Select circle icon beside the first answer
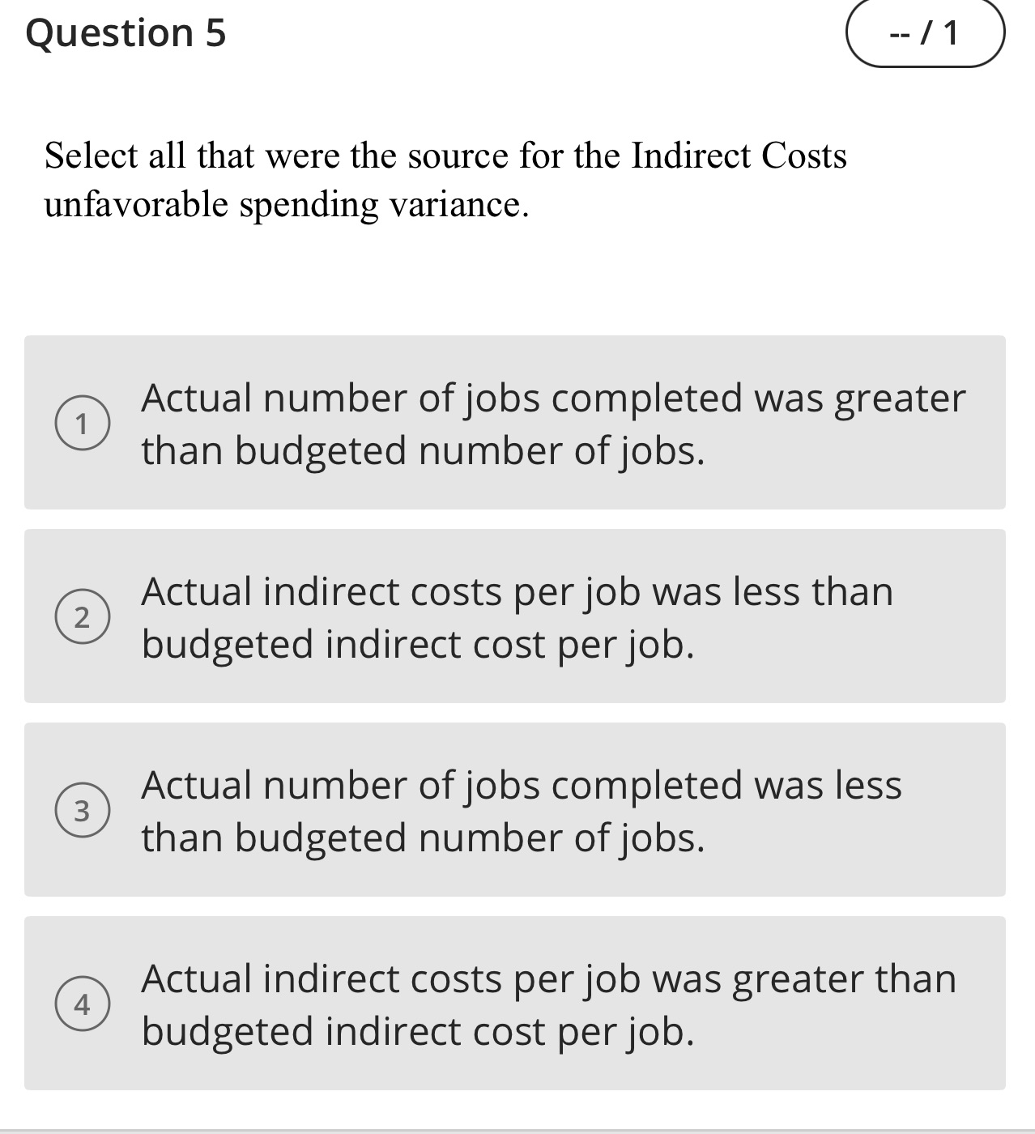 (83, 422)
